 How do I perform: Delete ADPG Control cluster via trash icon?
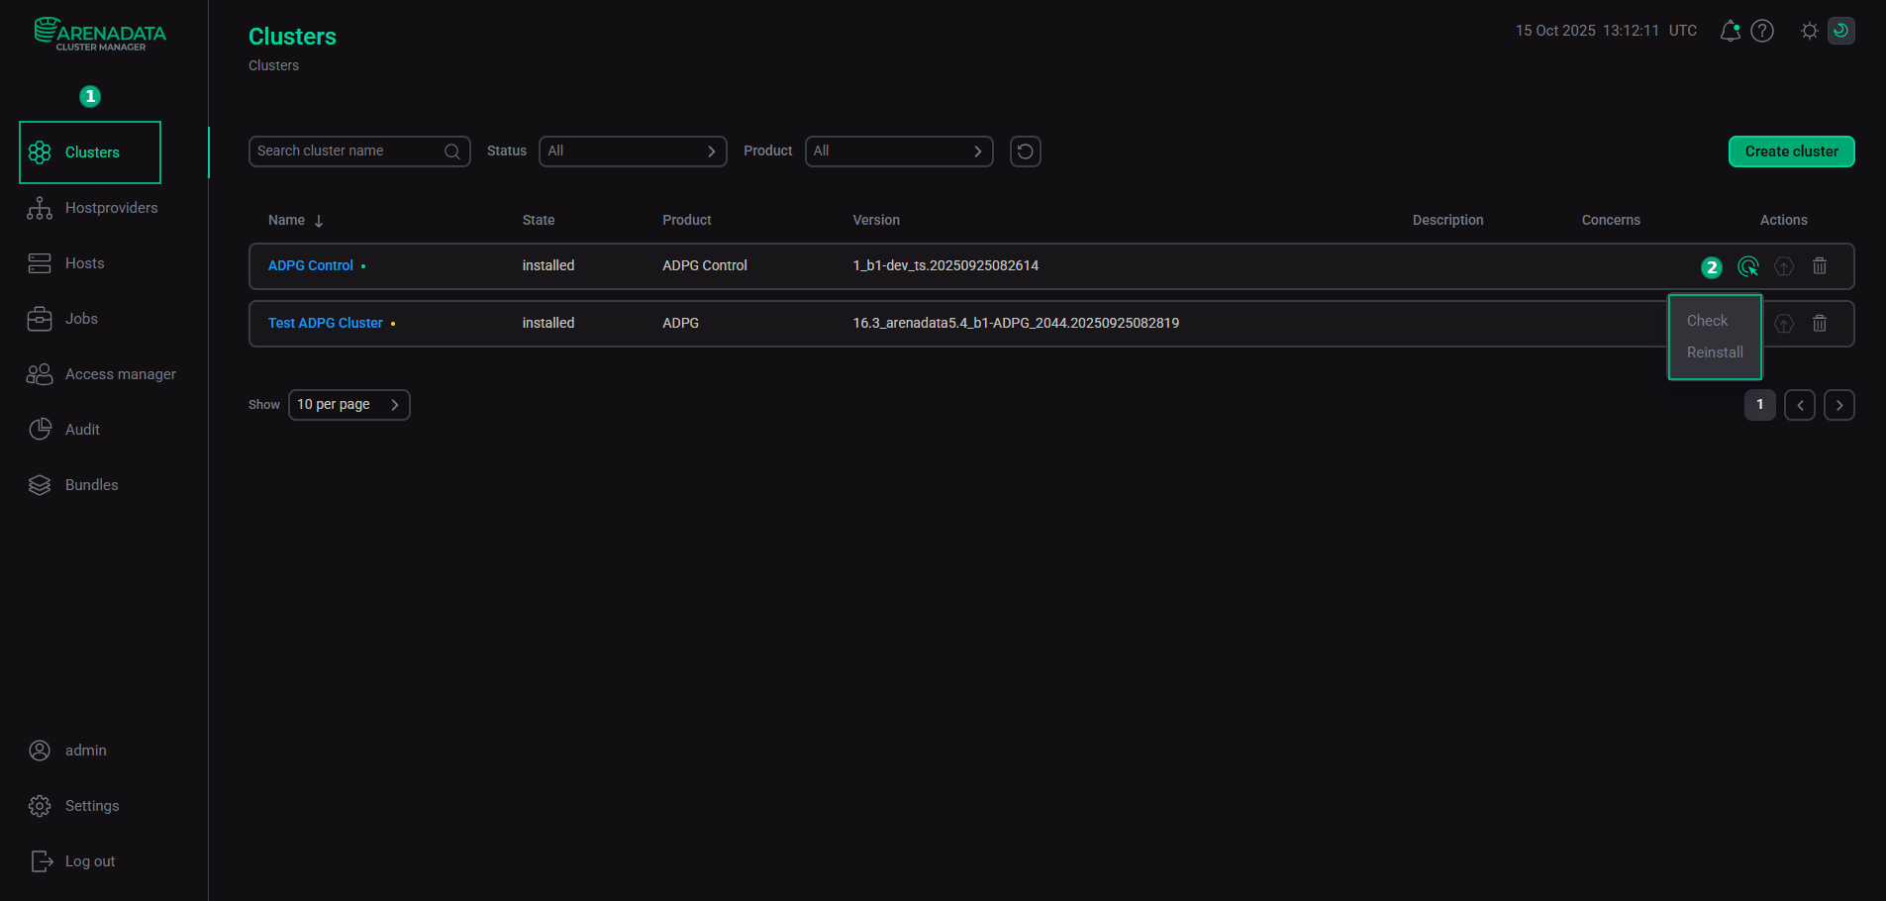[x=1819, y=265]
